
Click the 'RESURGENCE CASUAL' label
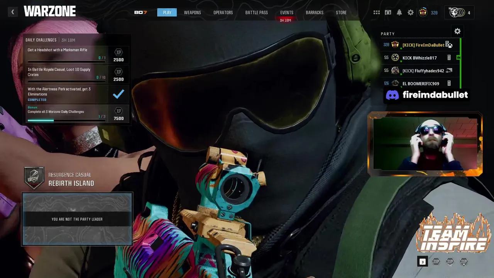click(70, 175)
